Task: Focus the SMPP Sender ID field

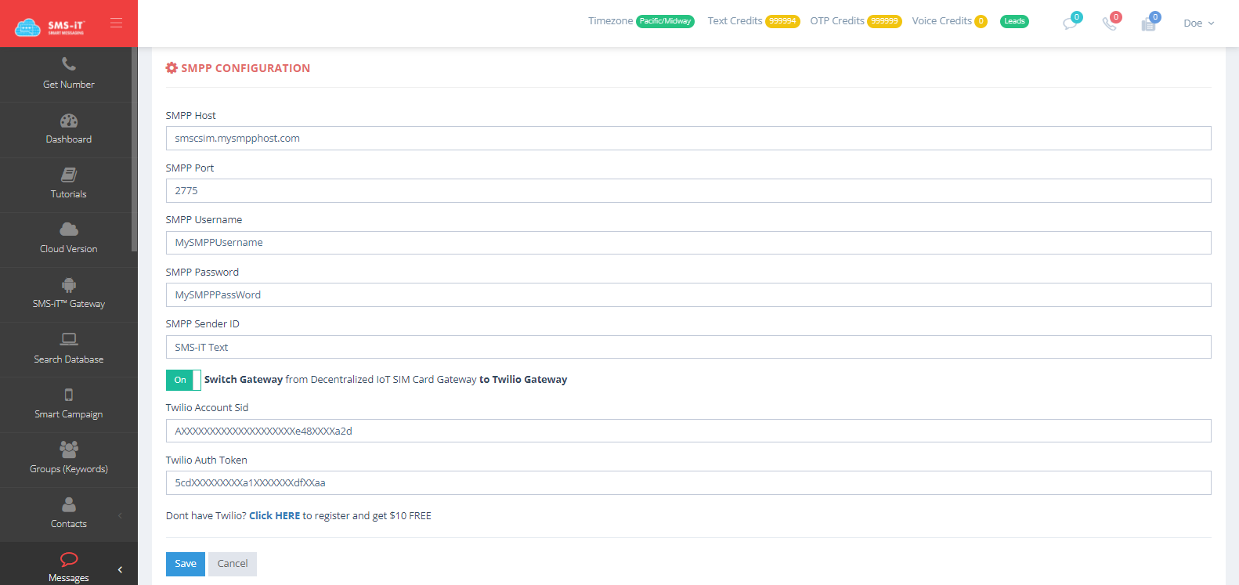Action: click(x=688, y=347)
